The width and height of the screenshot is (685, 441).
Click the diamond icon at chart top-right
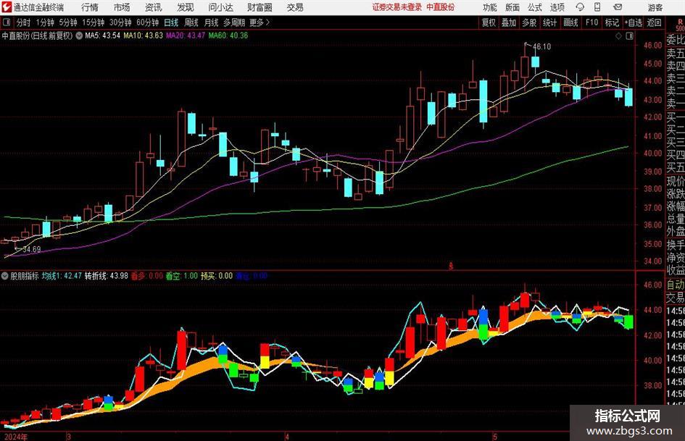coord(618,35)
